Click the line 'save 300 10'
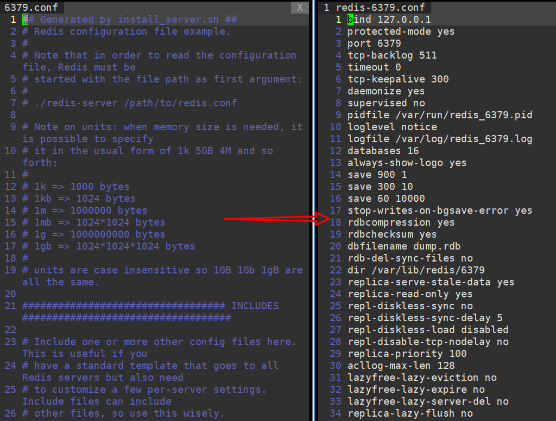556x421 pixels. point(380,187)
